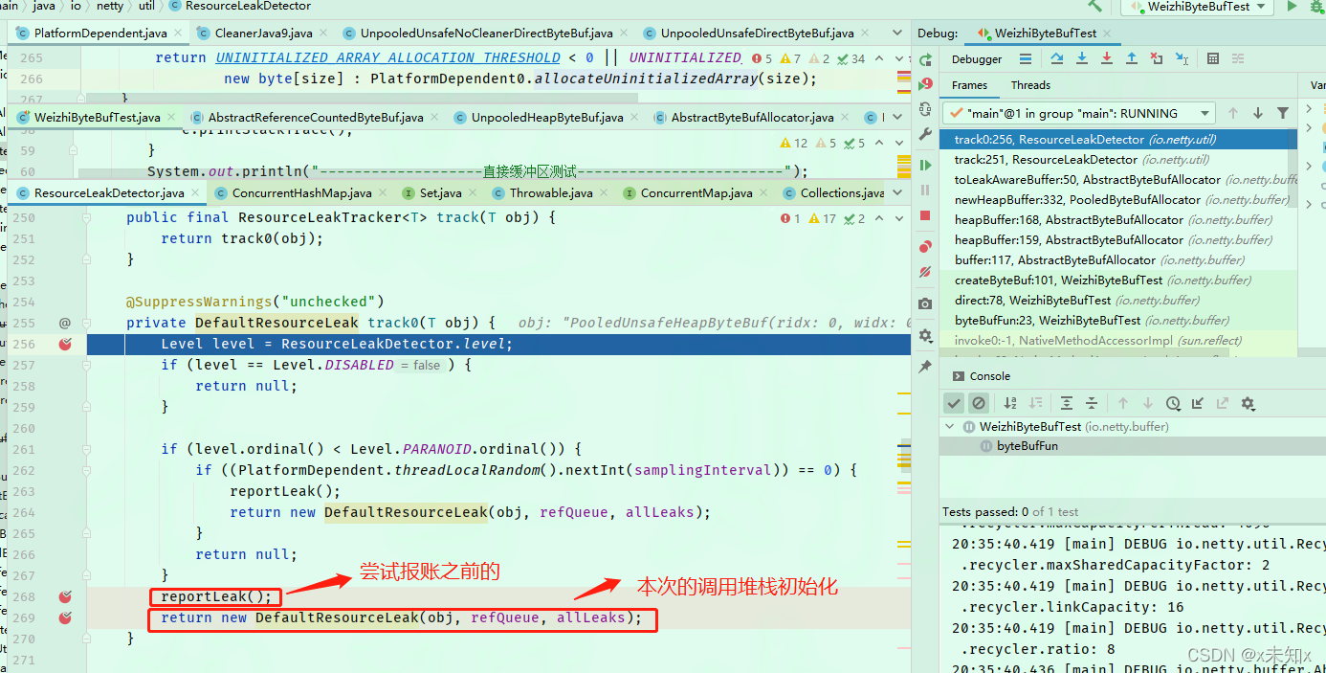This screenshot has width=1326, height=673.
Task: Open thread selector "main"@1 dropdown
Action: (x=1078, y=113)
